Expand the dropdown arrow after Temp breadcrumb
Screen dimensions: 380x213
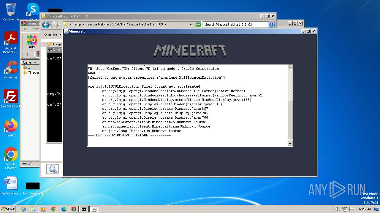(x=83, y=25)
